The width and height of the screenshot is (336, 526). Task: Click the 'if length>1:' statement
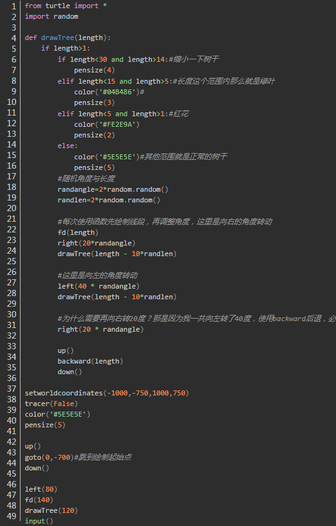66,48
